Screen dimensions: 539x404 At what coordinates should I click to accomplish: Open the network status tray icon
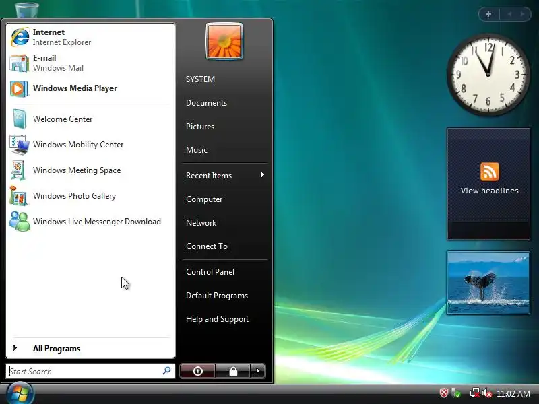click(474, 393)
